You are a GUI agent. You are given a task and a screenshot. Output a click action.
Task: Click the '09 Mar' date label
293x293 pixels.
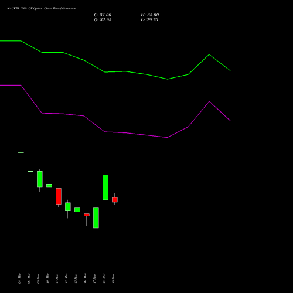pyautogui.click(x=38, y=278)
